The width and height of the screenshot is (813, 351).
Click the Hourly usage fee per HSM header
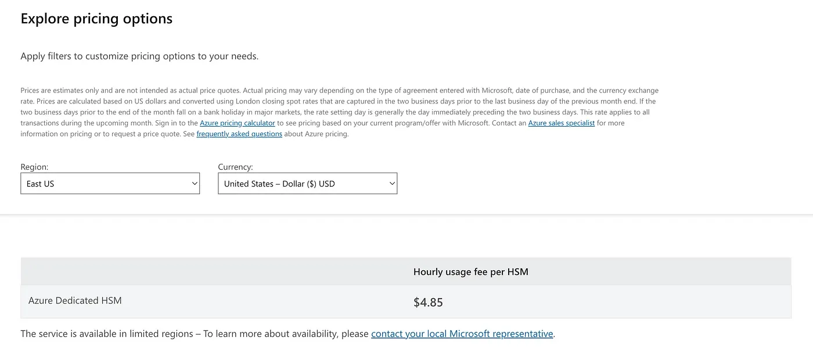pos(470,271)
